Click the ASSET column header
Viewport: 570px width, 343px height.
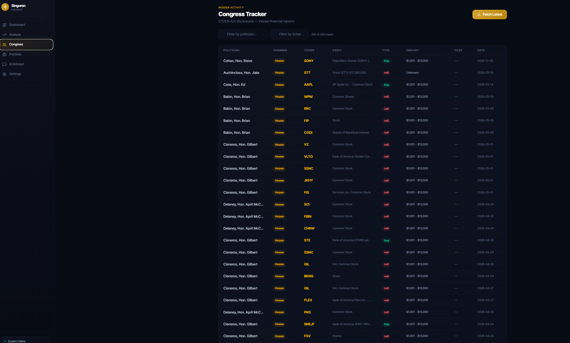coord(337,50)
